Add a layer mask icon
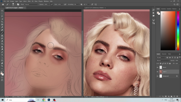Viewport: 181px width, 102px height. pyautogui.click(x=166, y=96)
